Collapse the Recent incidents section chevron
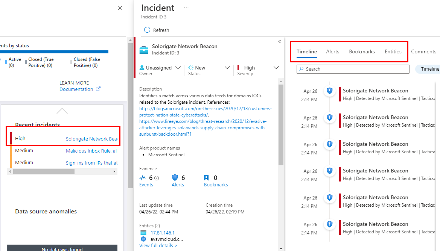 click(62, 111)
